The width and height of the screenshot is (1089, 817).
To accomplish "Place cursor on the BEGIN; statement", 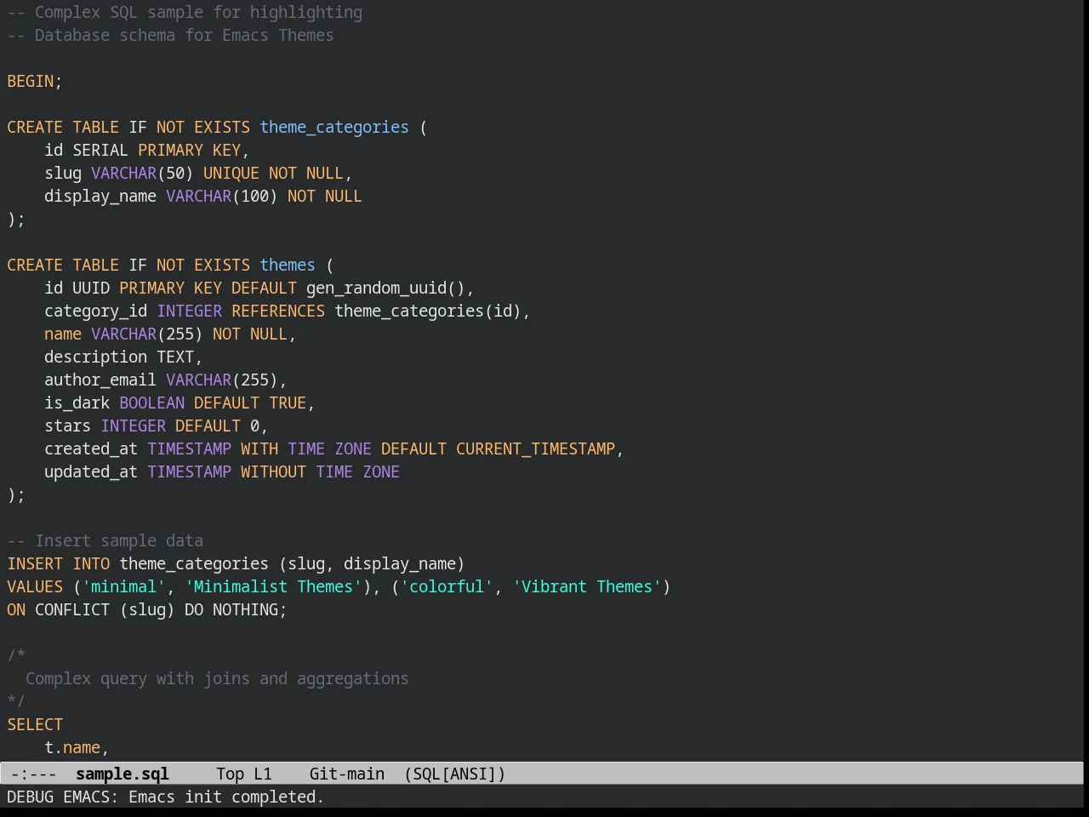I will [x=35, y=81].
